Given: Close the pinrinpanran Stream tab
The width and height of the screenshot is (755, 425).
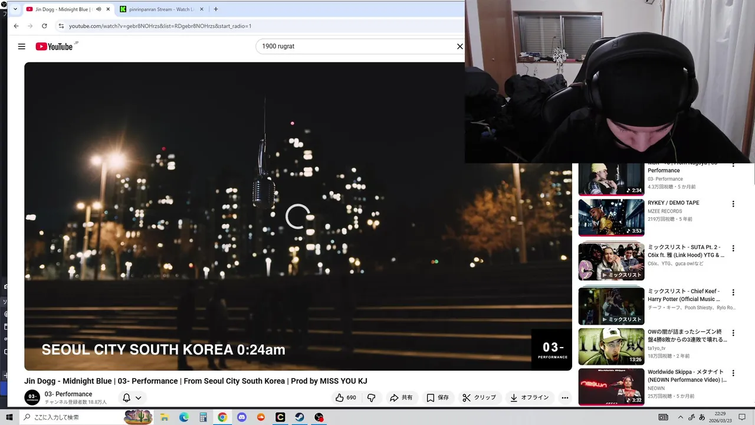Looking at the screenshot, I should [x=202, y=9].
